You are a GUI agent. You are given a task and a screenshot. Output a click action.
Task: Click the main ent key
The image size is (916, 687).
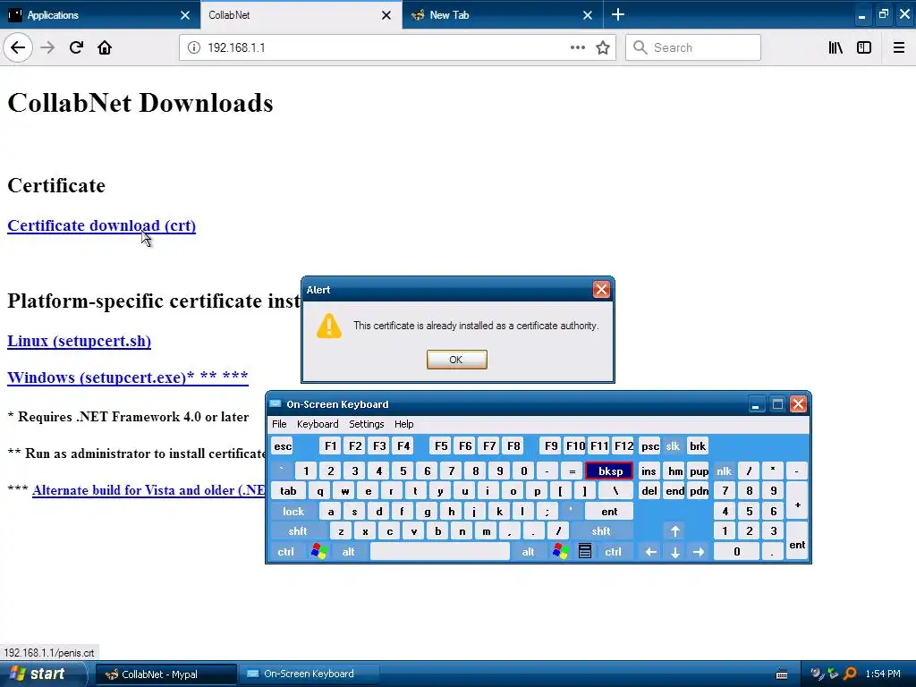click(x=609, y=511)
